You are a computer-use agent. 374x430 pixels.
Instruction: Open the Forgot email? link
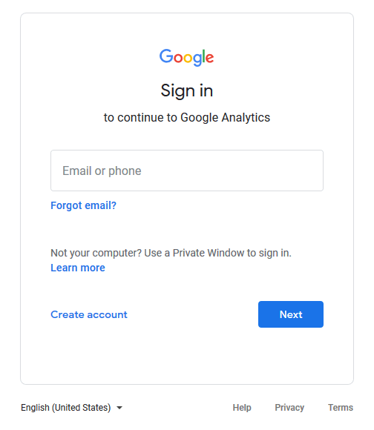pyautogui.click(x=83, y=205)
